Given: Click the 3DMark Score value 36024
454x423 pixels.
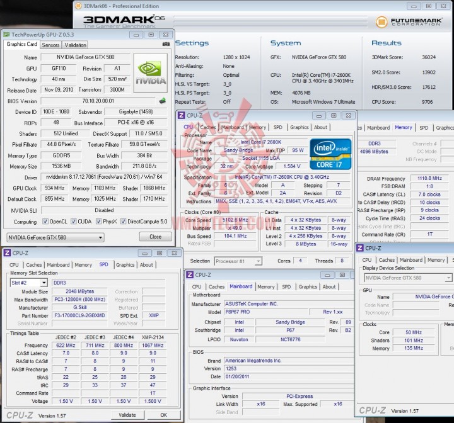Looking at the screenshot, I should point(429,57).
